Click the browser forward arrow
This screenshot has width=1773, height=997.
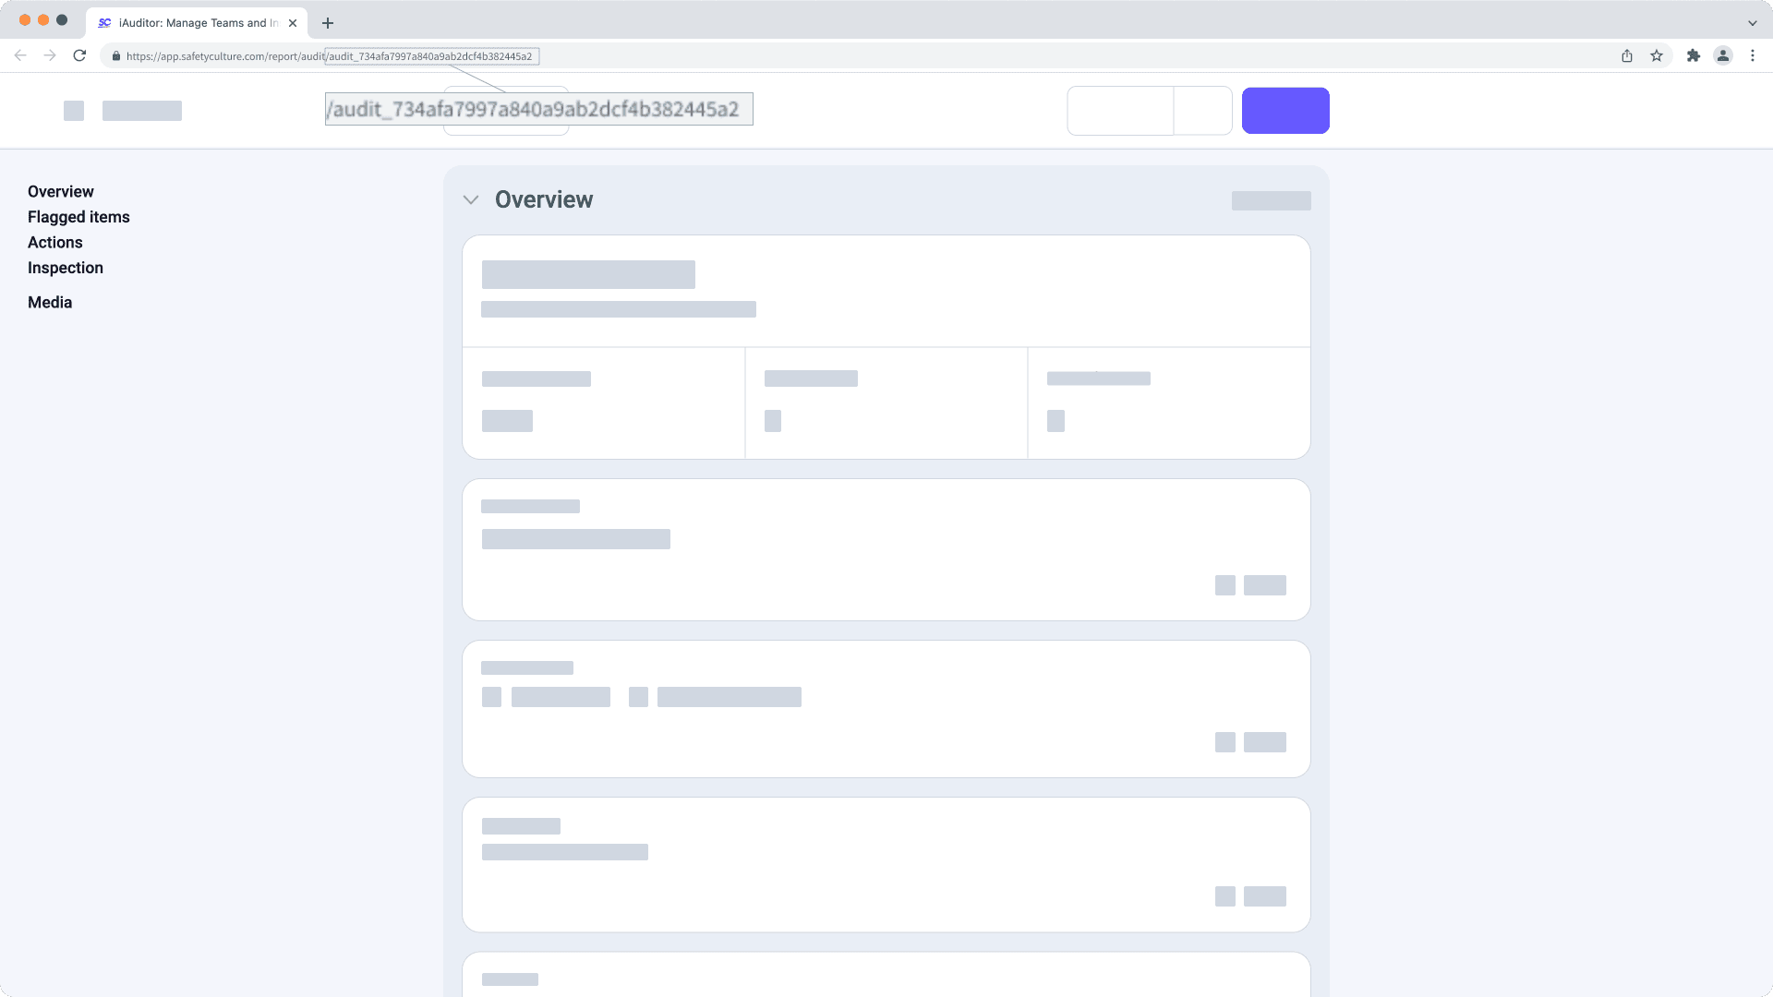pos(50,55)
